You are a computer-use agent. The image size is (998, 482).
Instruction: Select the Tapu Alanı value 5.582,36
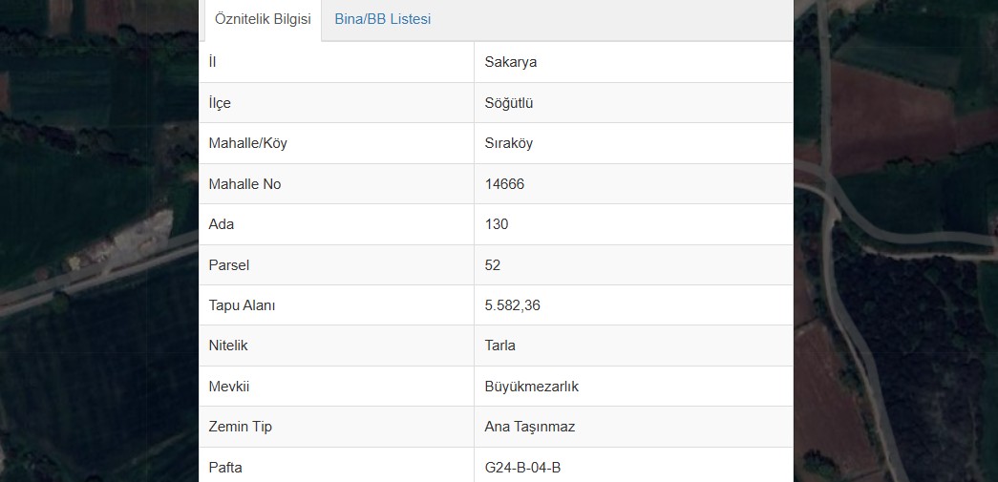point(512,305)
